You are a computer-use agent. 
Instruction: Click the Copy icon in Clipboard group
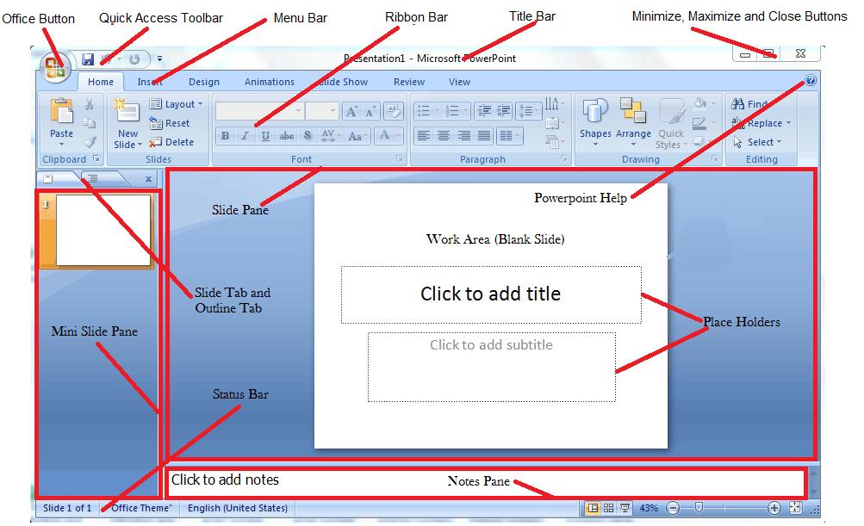(x=90, y=123)
